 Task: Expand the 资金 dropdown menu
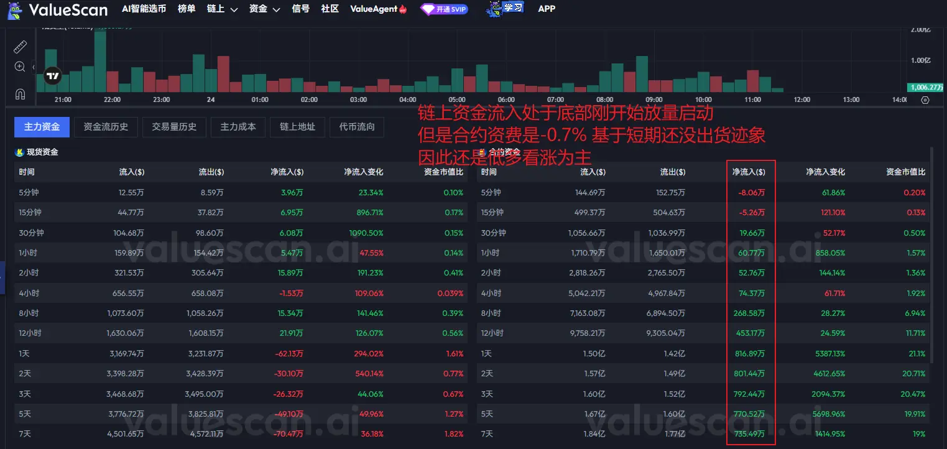265,9
